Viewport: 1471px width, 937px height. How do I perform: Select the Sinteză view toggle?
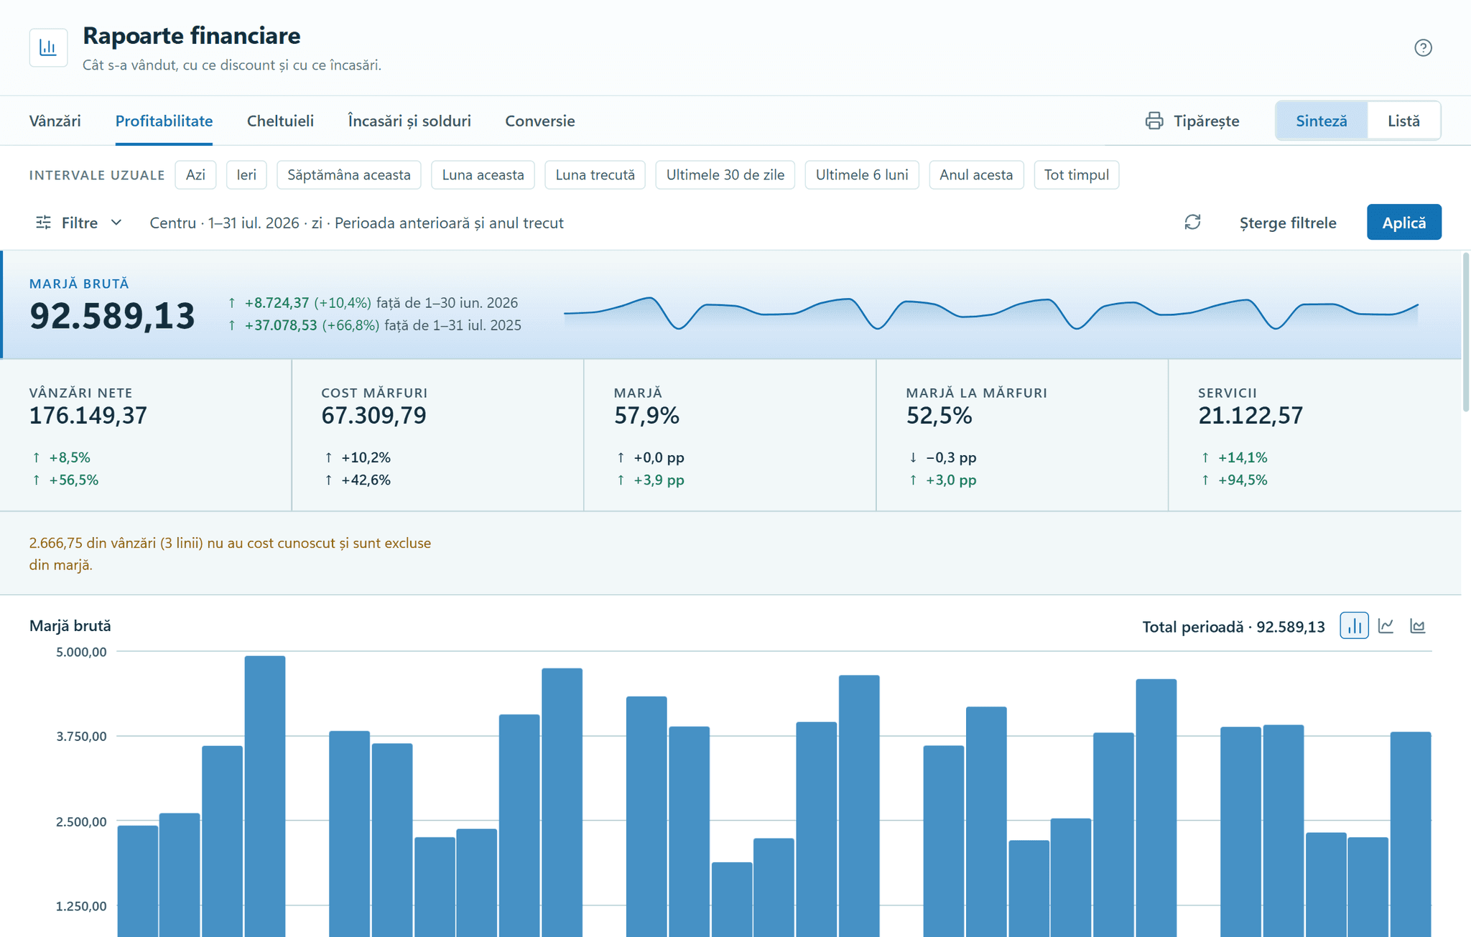tap(1322, 121)
